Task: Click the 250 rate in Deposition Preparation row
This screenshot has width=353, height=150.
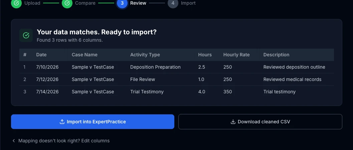Action: coord(228,67)
